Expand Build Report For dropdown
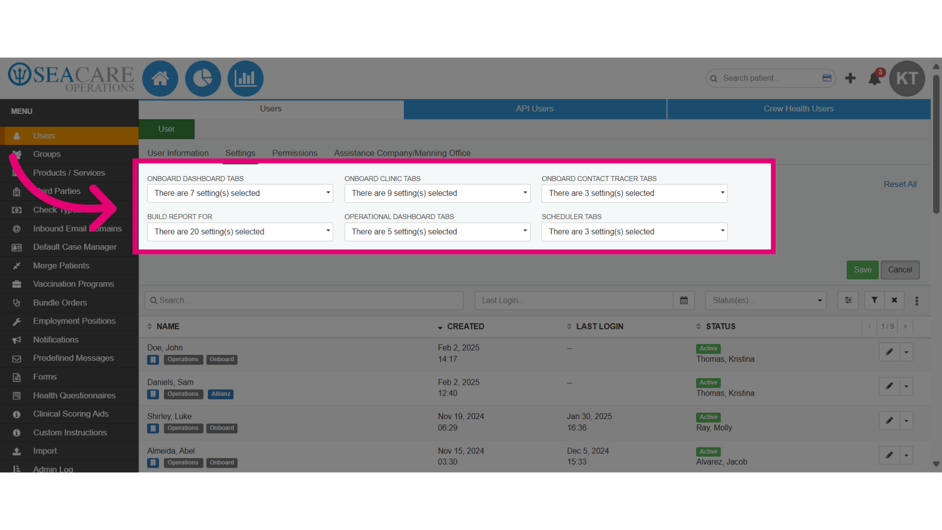This screenshot has width=942, height=530. (x=240, y=232)
